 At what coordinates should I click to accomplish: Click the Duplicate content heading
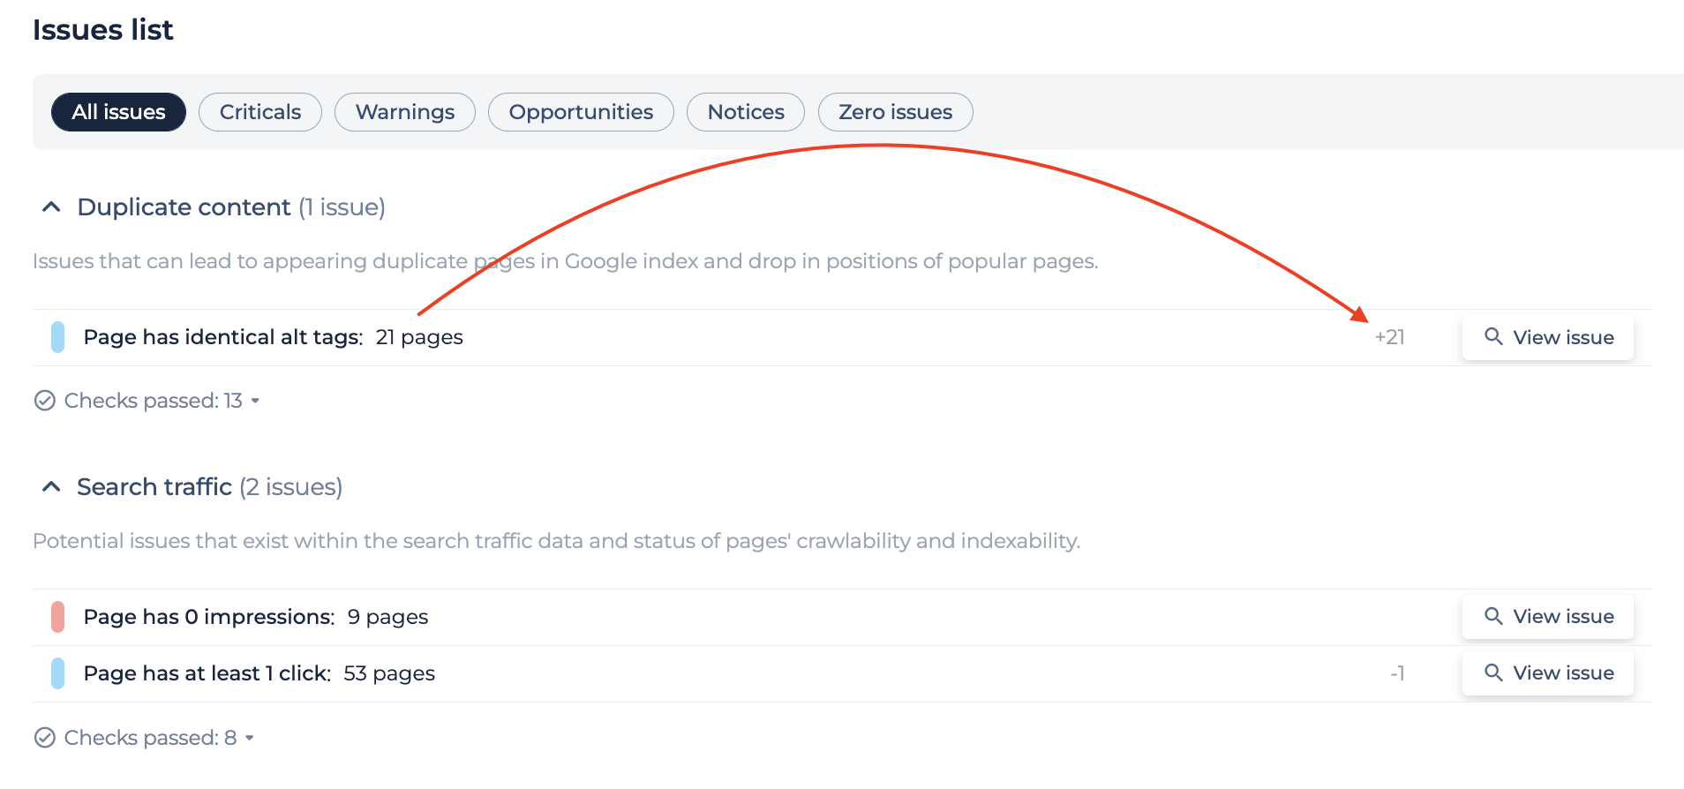point(184,207)
